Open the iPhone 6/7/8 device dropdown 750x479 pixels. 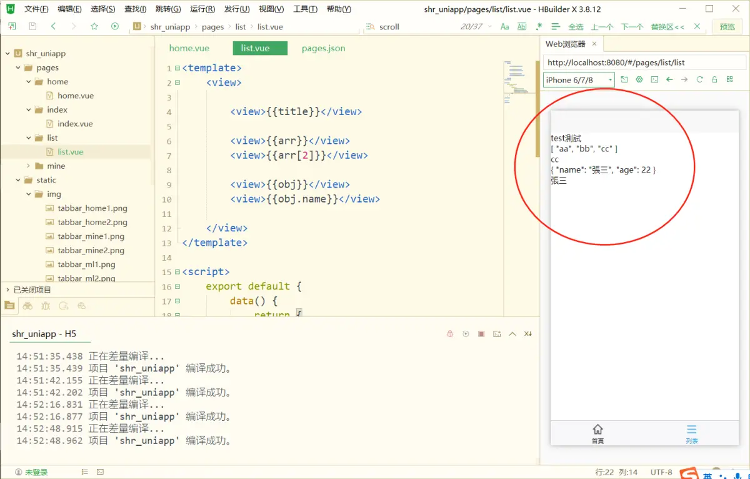579,79
